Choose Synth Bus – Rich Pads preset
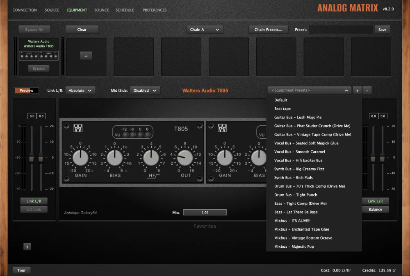Screen dimensions: 410x276 pos(314,178)
